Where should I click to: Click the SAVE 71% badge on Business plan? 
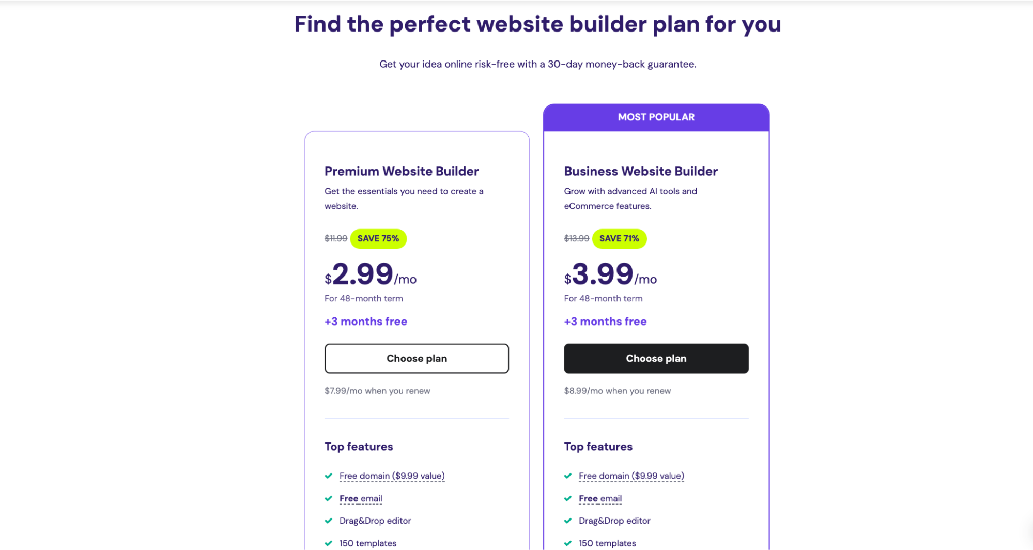tap(620, 238)
